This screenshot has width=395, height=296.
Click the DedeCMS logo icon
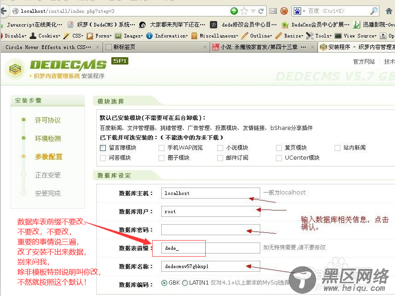[15, 69]
